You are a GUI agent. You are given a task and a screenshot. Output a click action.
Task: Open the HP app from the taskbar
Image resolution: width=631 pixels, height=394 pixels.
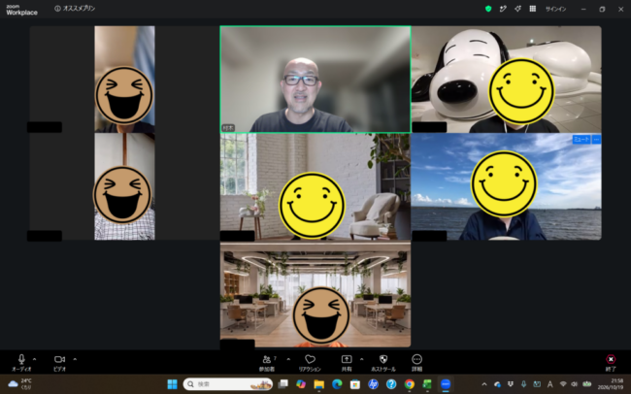point(373,384)
